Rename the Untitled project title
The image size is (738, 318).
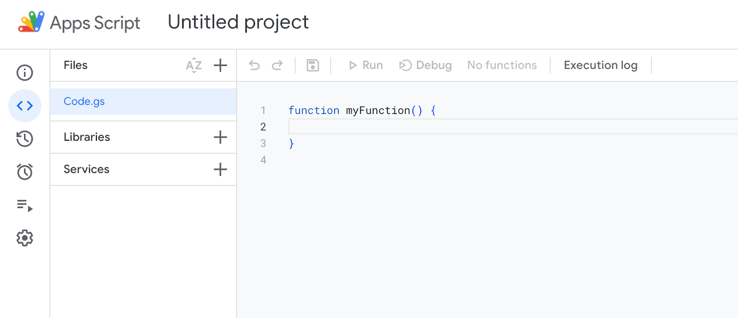coord(238,22)
